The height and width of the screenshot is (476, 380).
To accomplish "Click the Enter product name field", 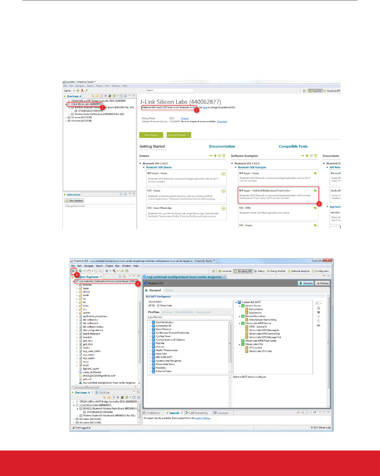I will pos(100,206).
